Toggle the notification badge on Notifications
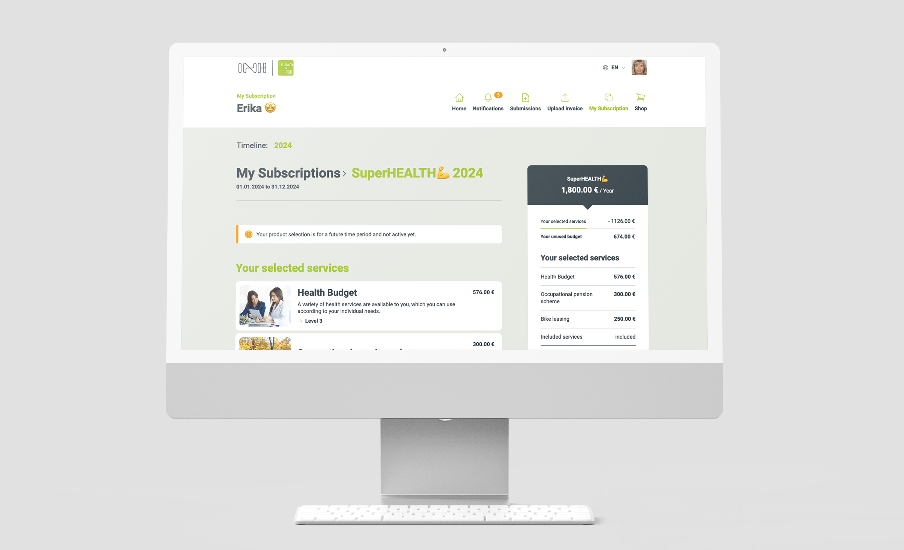904x550 pixels. coord(498,95)
